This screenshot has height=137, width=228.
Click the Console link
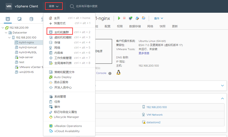point(101,73)
